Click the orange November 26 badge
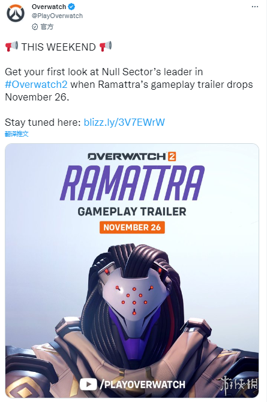This screenshot has width=267, height=402. coord(132,227)
